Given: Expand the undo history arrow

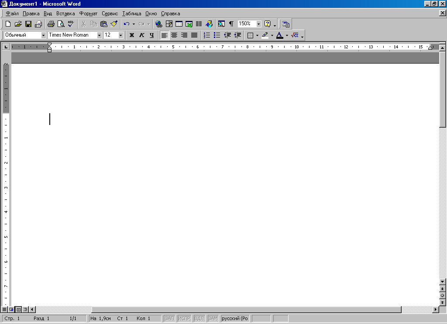Looking at the screenshot, I should pyautogui.click(x=134, y=24).
